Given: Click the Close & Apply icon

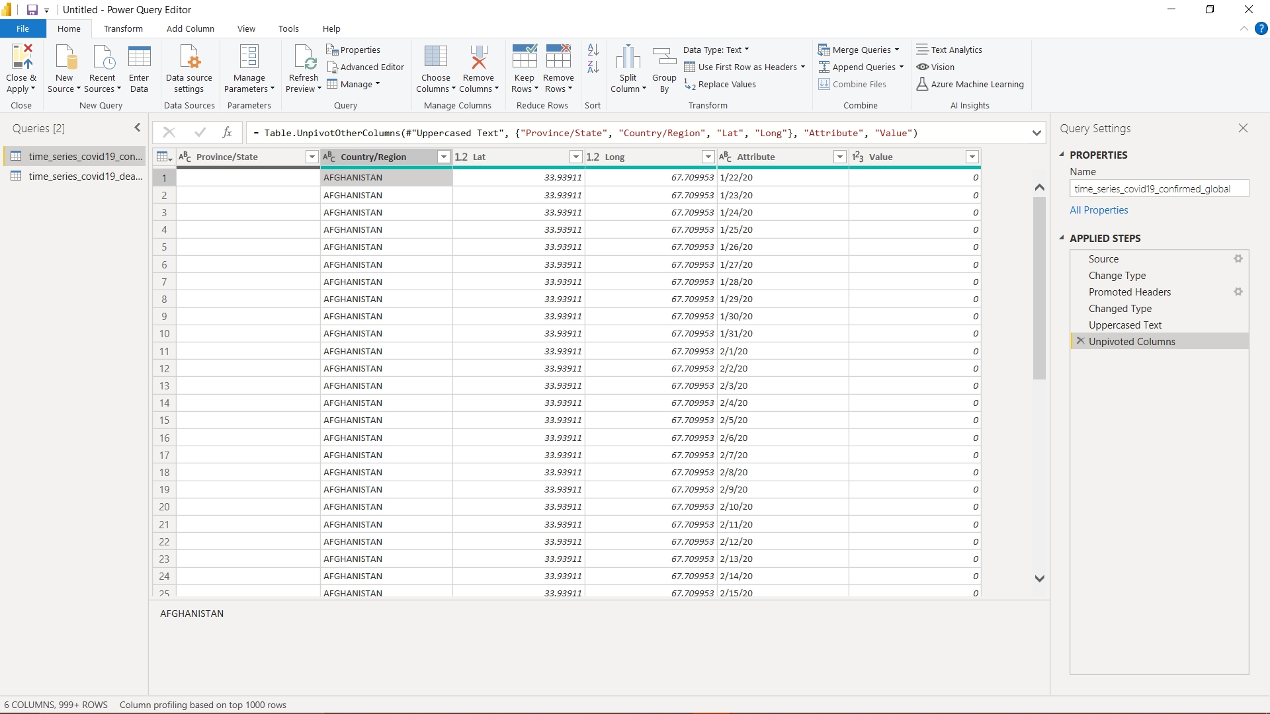Looking at the screenshot, I should 21,58.
